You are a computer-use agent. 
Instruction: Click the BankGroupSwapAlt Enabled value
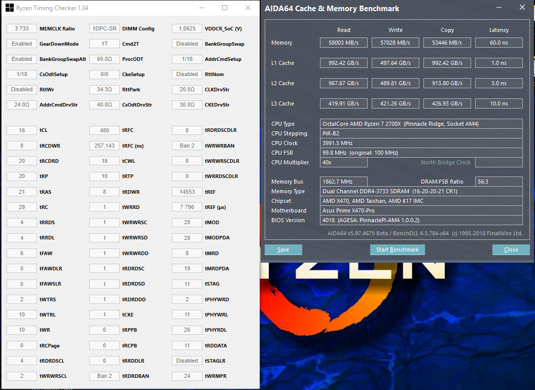tap(22, 59)
